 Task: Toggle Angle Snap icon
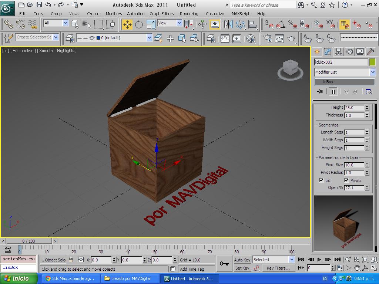click(x=281, y=24)
